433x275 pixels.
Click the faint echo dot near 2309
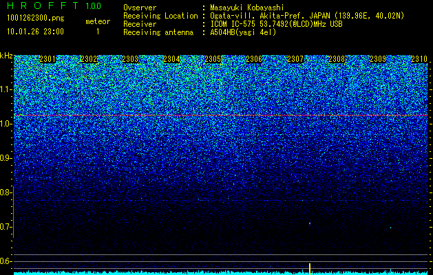(391, 228)
